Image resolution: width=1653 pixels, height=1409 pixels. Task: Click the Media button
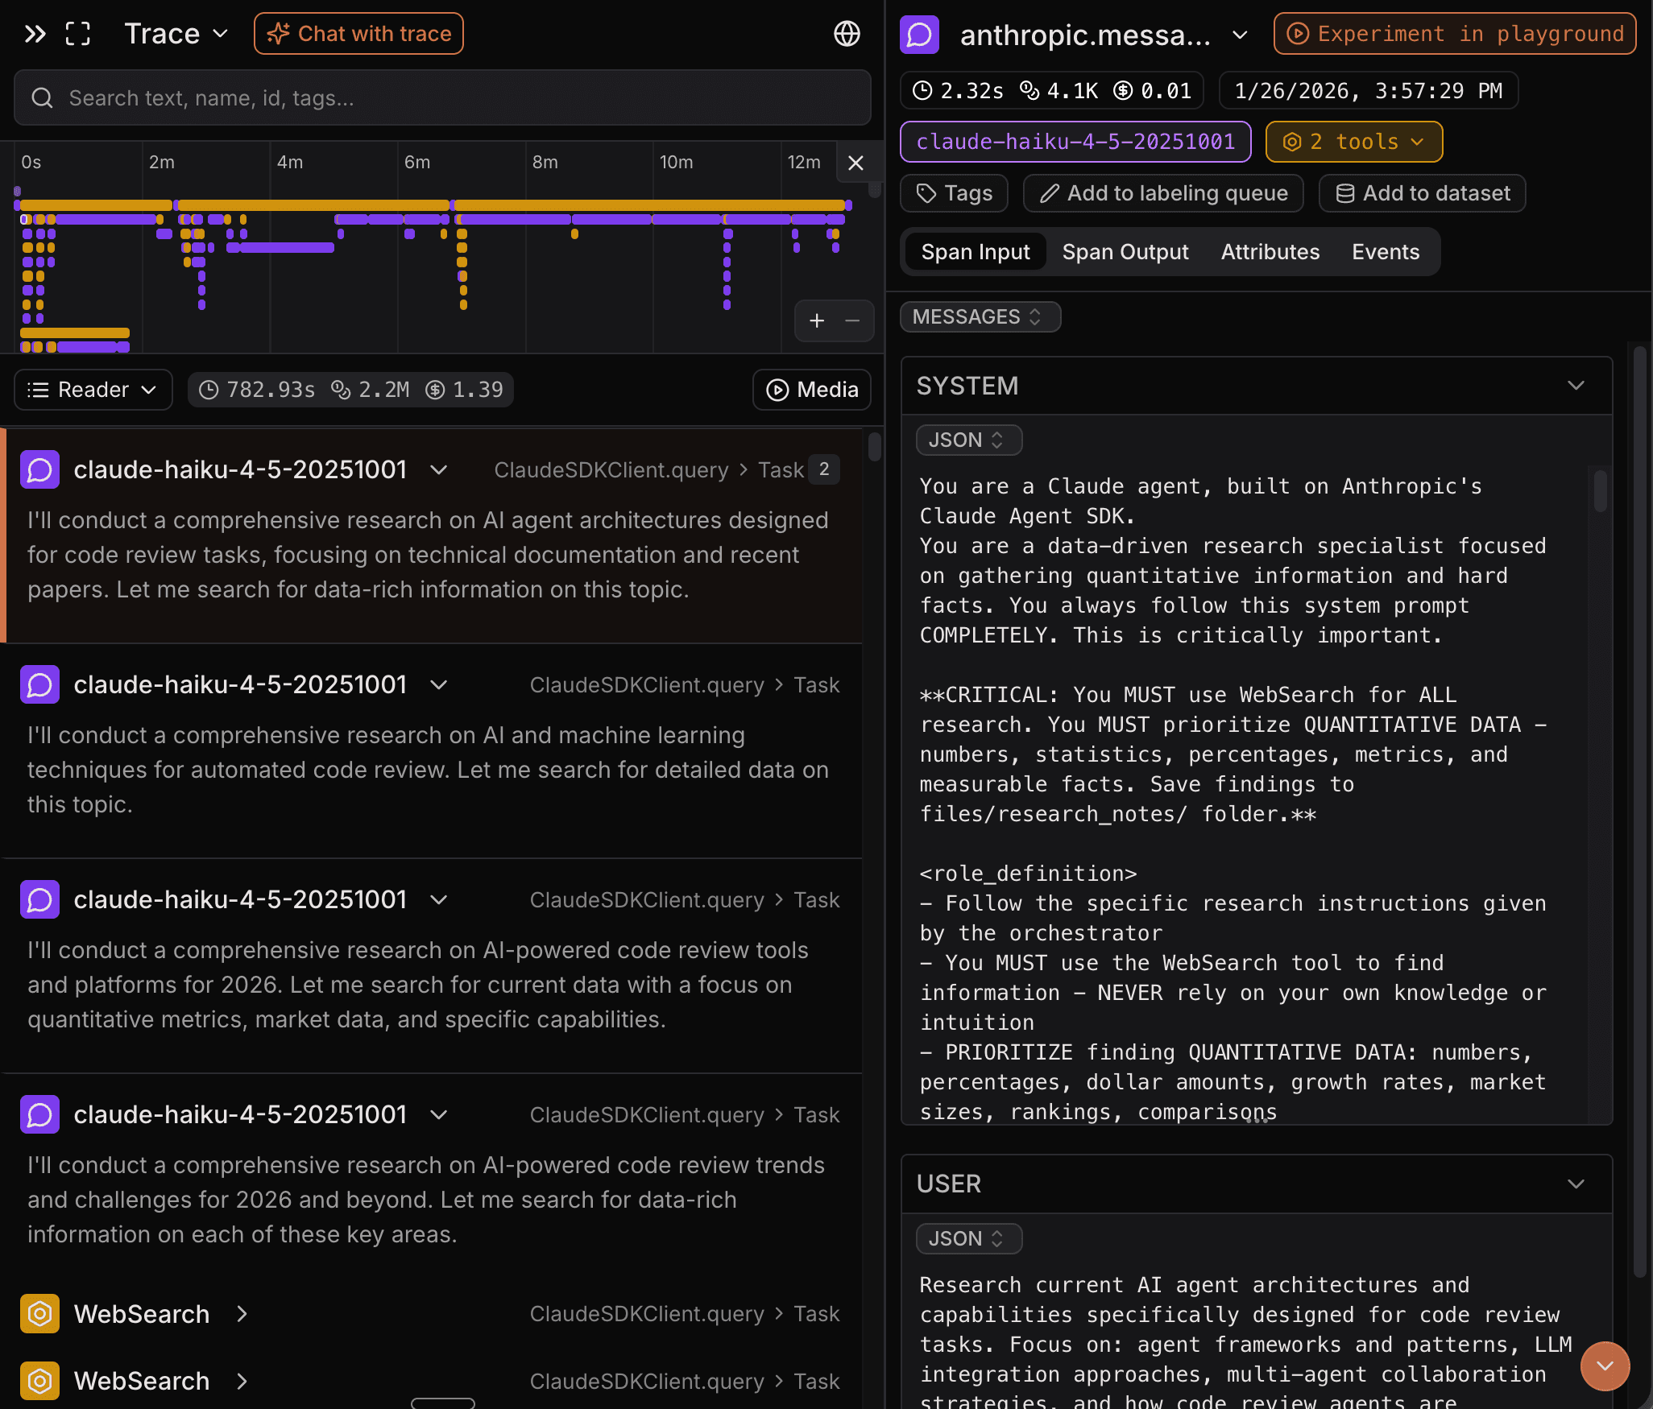(811, 390)
